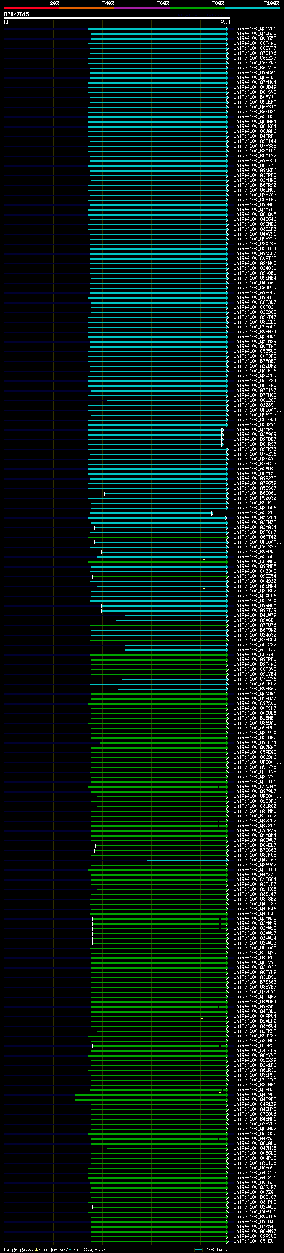Select hit label UniRef100_Q8LK64
The height and width of the screenshot is (1253, 284).
click(254, 127)
